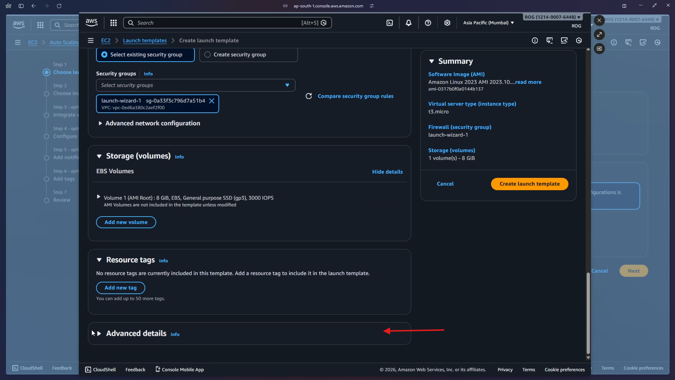Select existing security group radio option

[x=104, y=55]
